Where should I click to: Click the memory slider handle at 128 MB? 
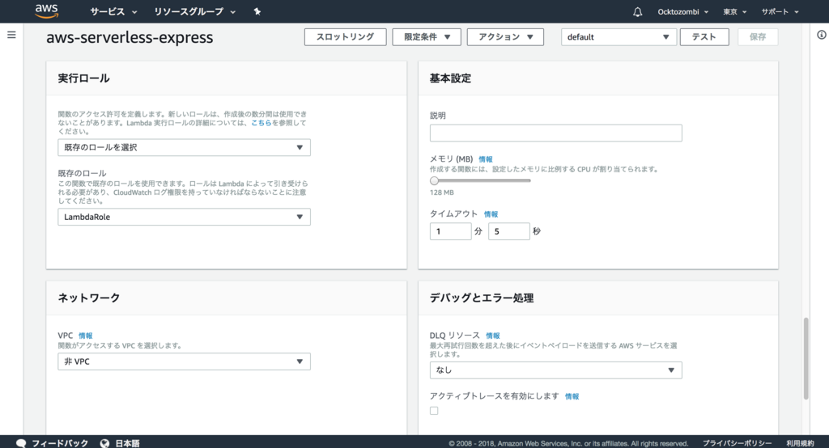[434, 180]
